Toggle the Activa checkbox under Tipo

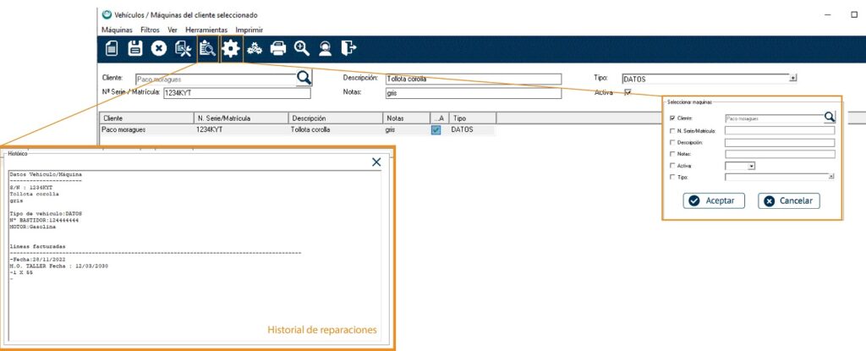[628, 92]
